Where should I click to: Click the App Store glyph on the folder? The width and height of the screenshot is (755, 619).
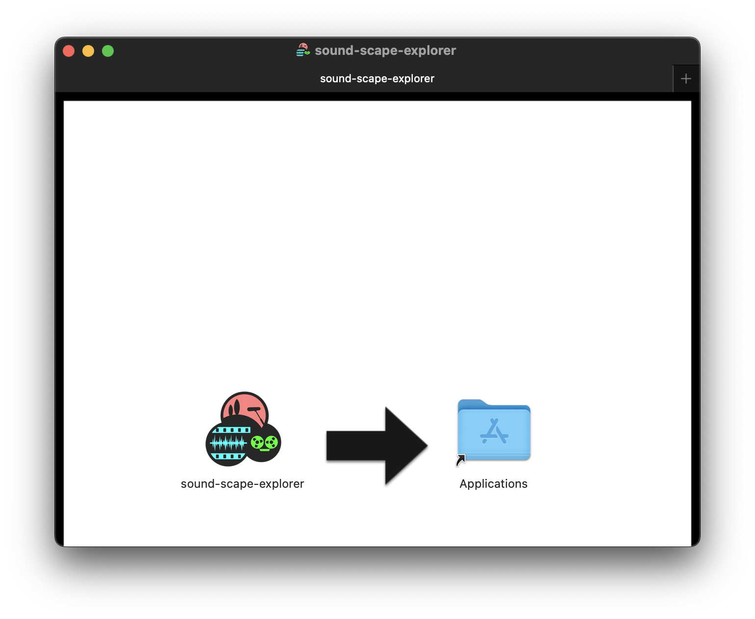(494, 432)
